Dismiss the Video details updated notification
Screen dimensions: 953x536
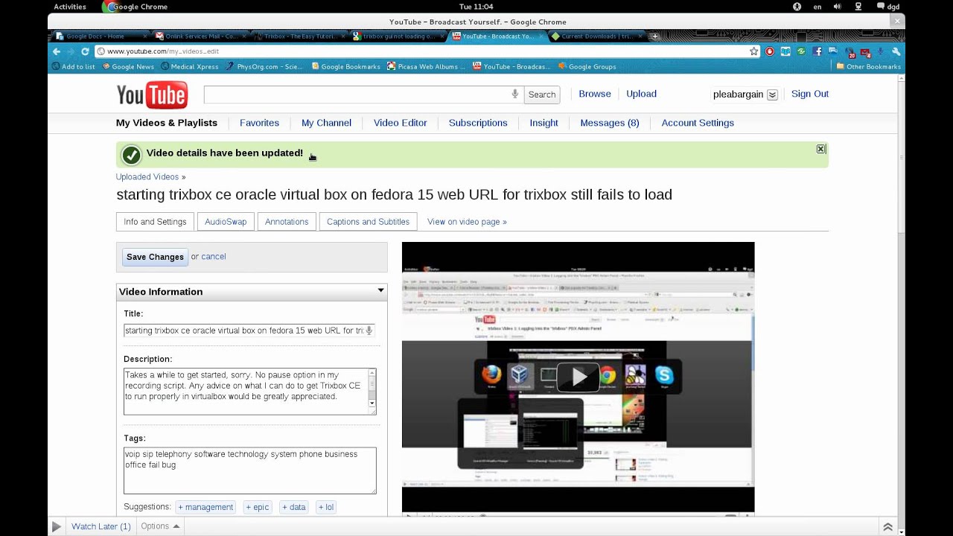click(x=820, y=149)
